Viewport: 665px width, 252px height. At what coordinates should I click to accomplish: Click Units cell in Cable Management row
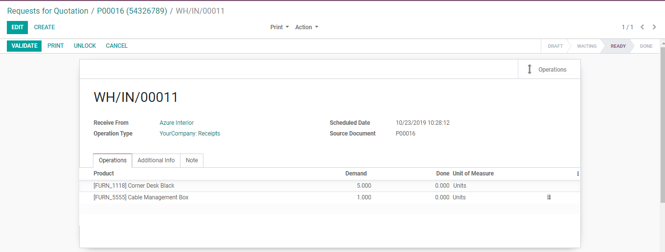pyautogui.click(x=460, y=197)
